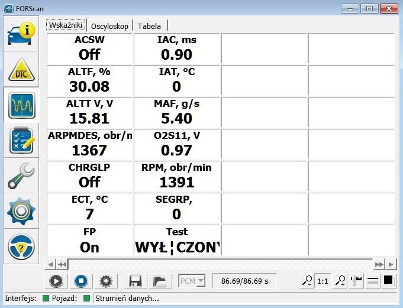Start data stream with play button
The image size is (403, 308).
coord(56,281)
